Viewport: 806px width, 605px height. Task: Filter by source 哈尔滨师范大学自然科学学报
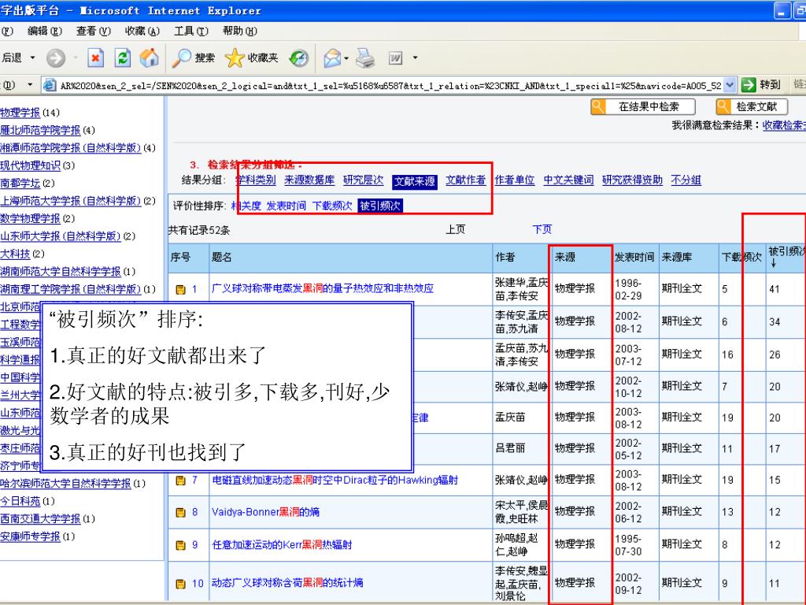[65, 484]
